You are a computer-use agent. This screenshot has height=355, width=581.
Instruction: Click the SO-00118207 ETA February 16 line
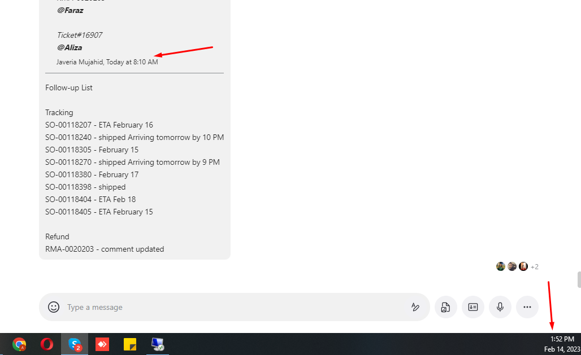click(x=99, y=125)
